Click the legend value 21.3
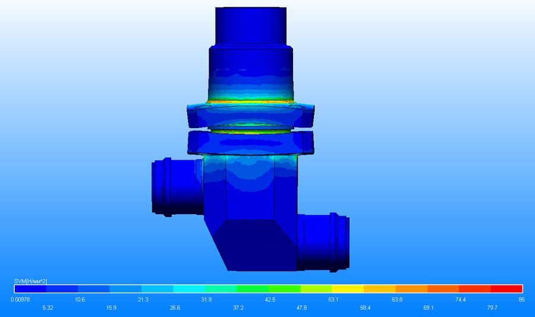This screenshot has height=317, width=535. tap(143, 300)
